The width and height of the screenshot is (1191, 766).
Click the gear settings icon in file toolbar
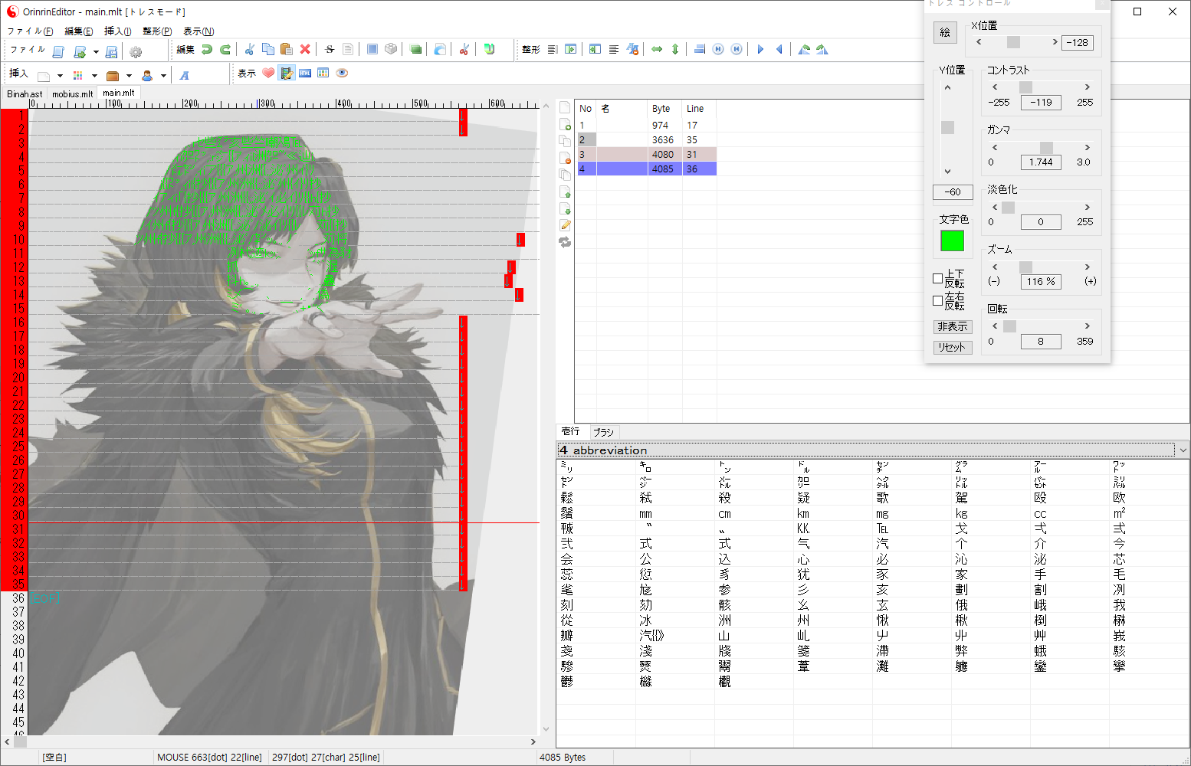[136, 52]
